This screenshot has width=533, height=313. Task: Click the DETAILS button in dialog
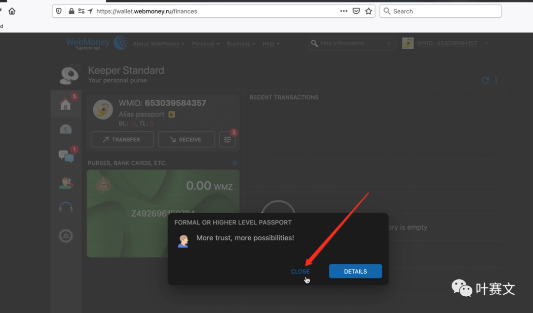point(355,272)
